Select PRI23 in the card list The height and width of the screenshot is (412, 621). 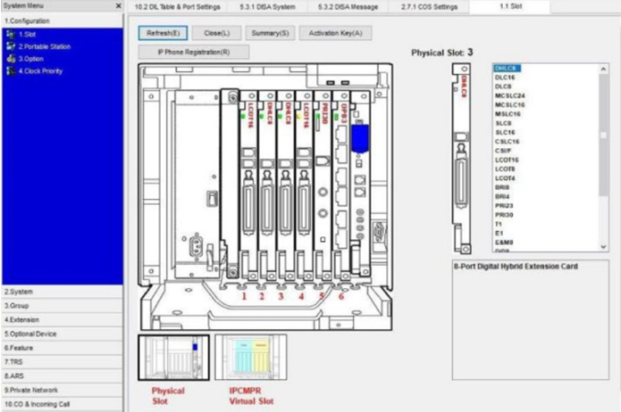click(x=504, y=206)
